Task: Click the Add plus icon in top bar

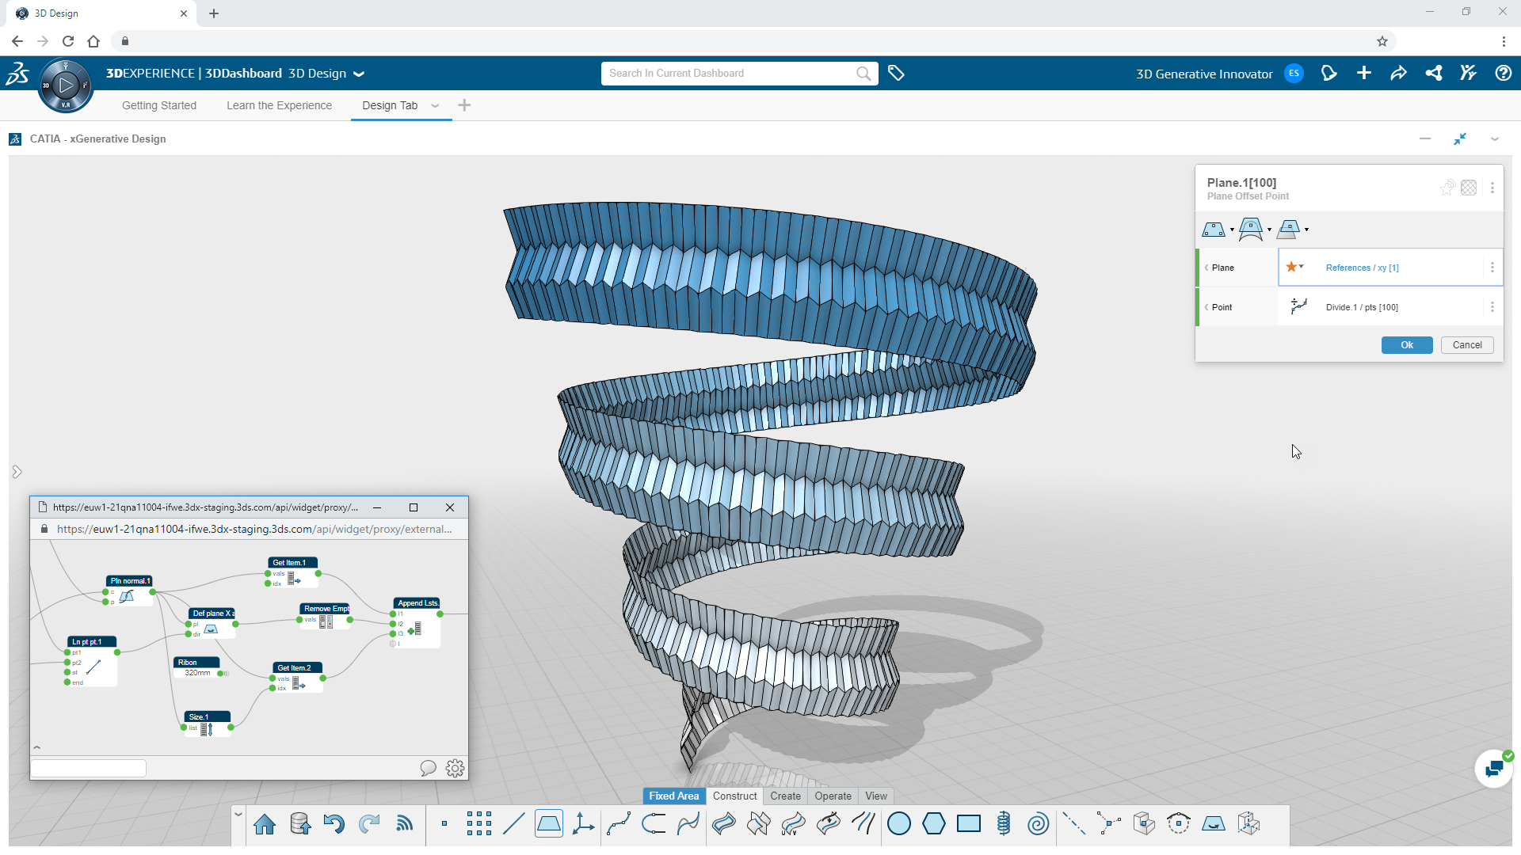Action: click(x=1363, y=74)
